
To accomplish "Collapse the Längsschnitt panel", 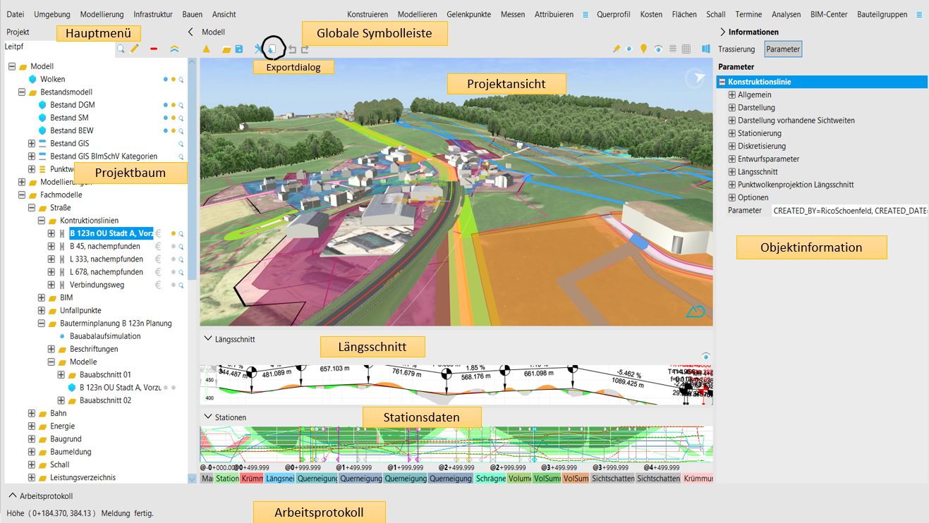I will (207, 339).
